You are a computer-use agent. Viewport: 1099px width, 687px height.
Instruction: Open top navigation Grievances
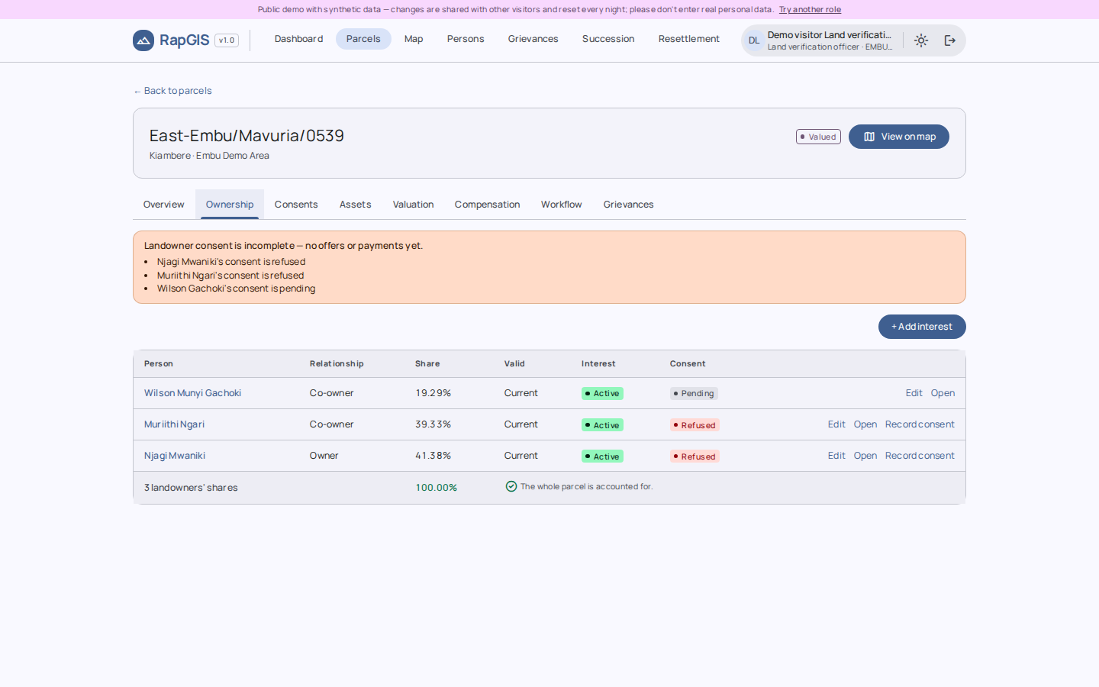(533, 39)
